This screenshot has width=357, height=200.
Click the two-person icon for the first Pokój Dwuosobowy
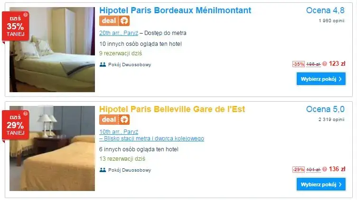click(x=103, y=65)
